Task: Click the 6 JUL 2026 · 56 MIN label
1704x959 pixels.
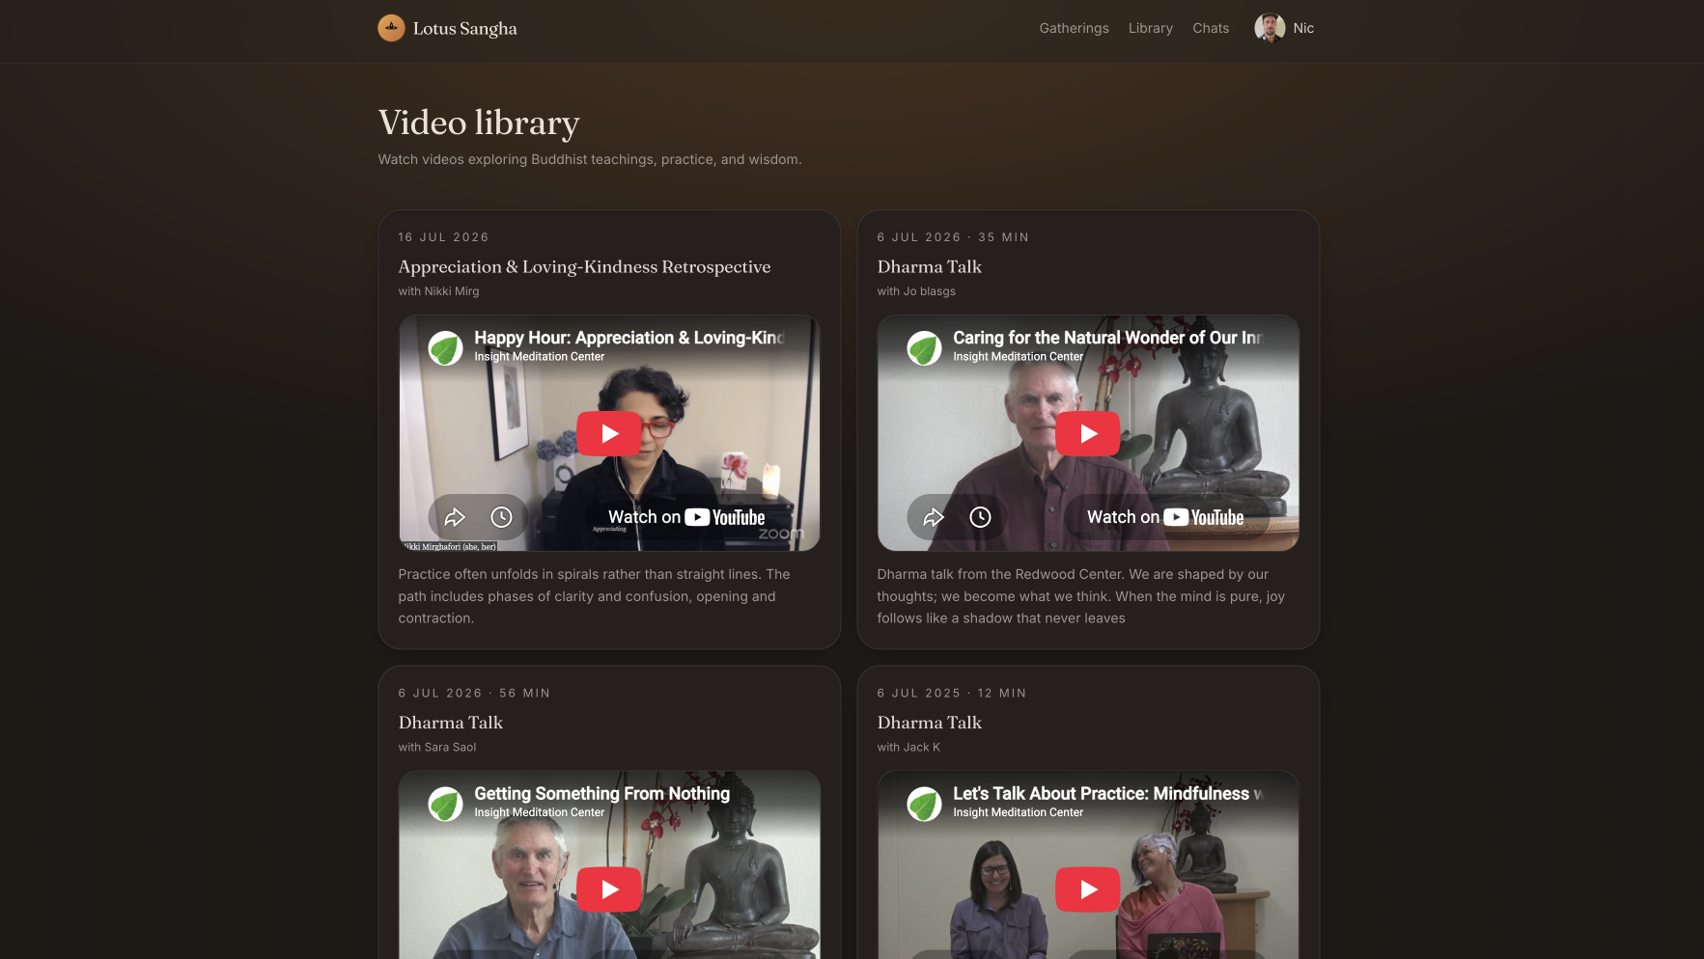Action: (474, 694)
